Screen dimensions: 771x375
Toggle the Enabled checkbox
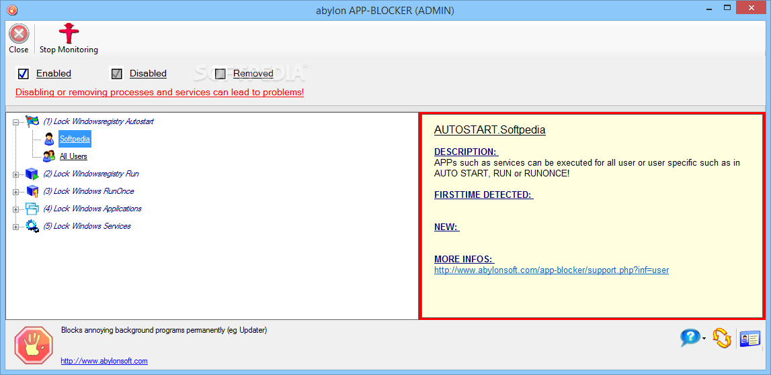pos(23,74)
